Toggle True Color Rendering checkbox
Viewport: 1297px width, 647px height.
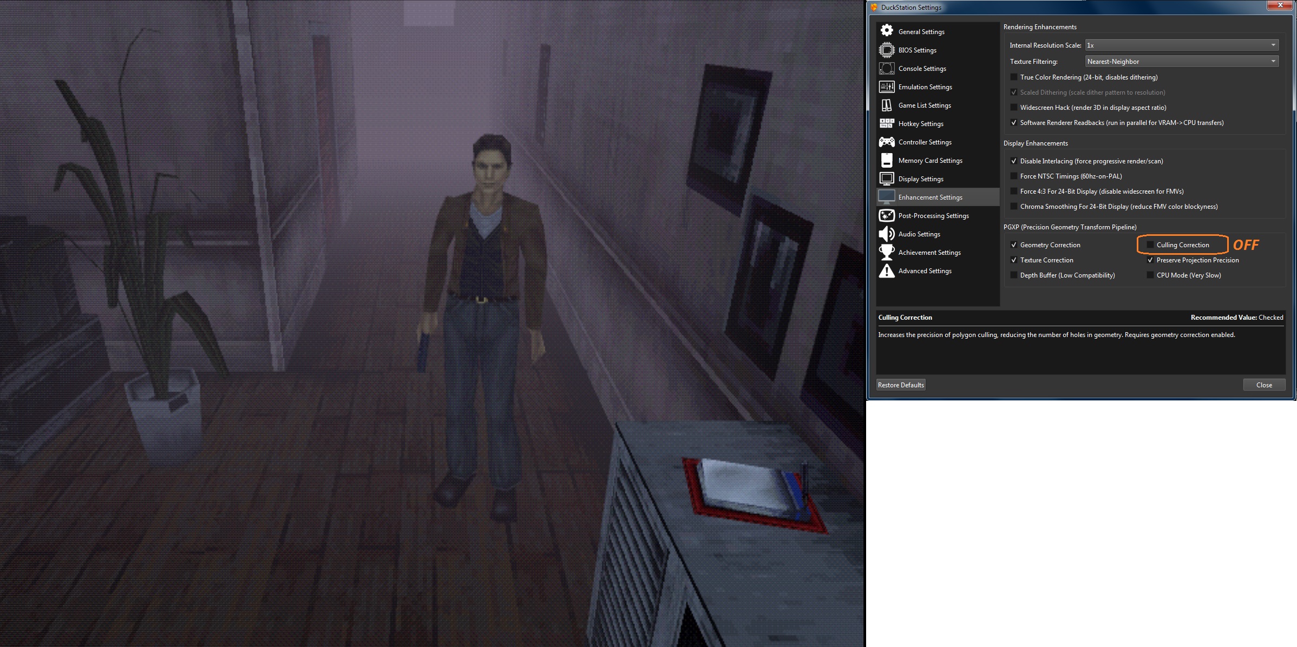coord(1014,77)
